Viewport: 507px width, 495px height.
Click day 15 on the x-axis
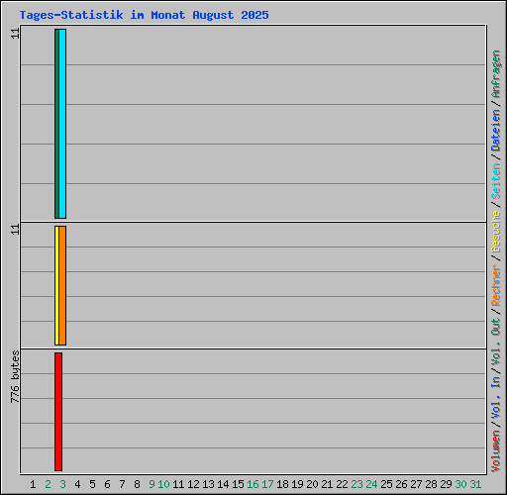pyautogui.click(x=238, y=484)
